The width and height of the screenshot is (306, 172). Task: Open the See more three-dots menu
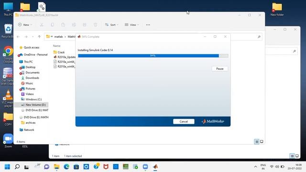(x=148, y=25)
